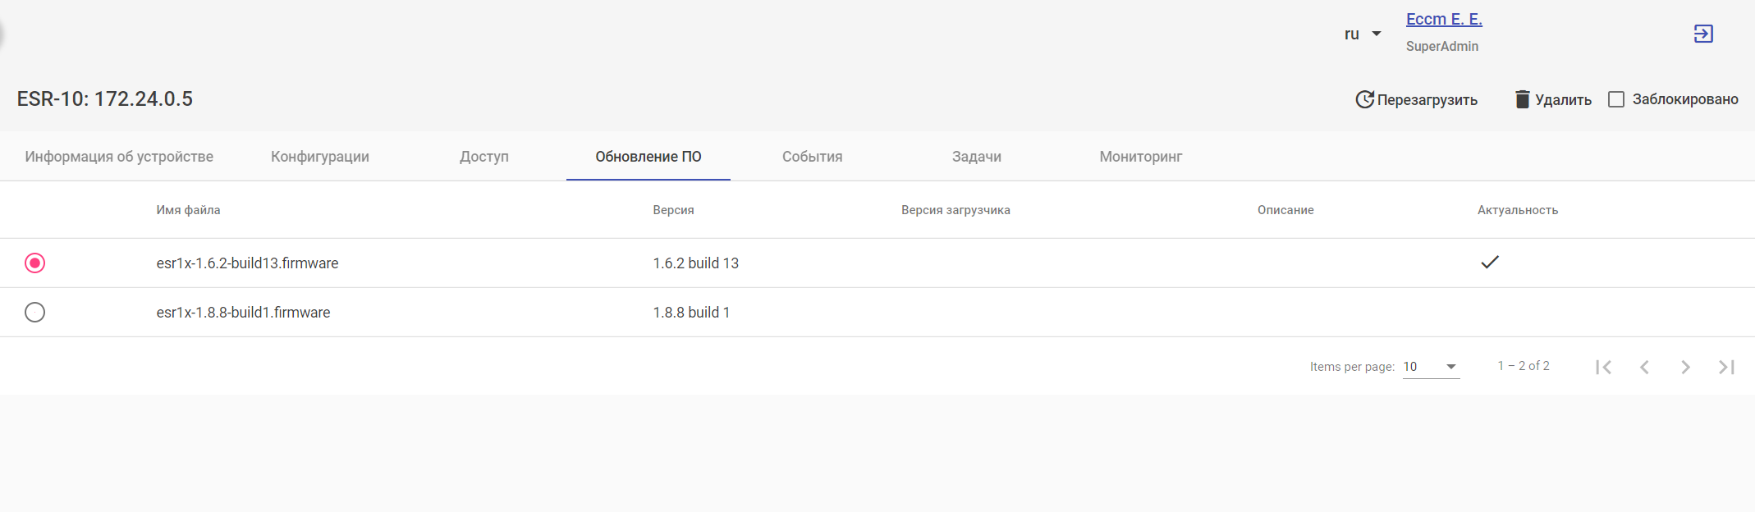This screenshot has width=1755, height=512.
Task: Click the logout icon in the header
Action: point(1703,34)
